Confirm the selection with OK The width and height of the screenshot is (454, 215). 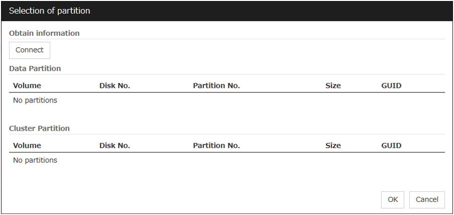tap(393, 199)
